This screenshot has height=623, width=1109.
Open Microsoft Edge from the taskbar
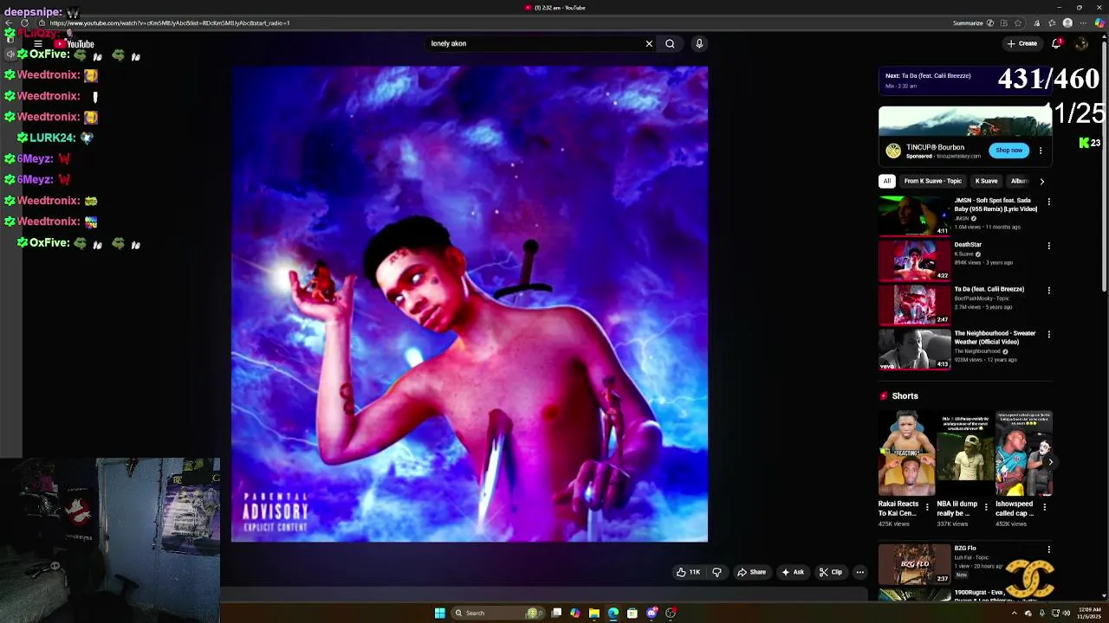pos(613,613)
